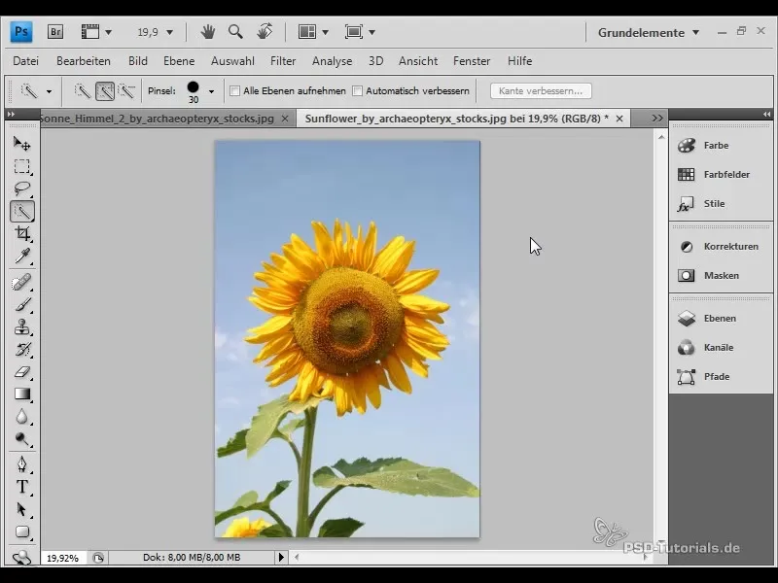Choose the New selection mode button
Image resolution: width=778 pixels, height=583 pixels.
click(x=83, y=90)
